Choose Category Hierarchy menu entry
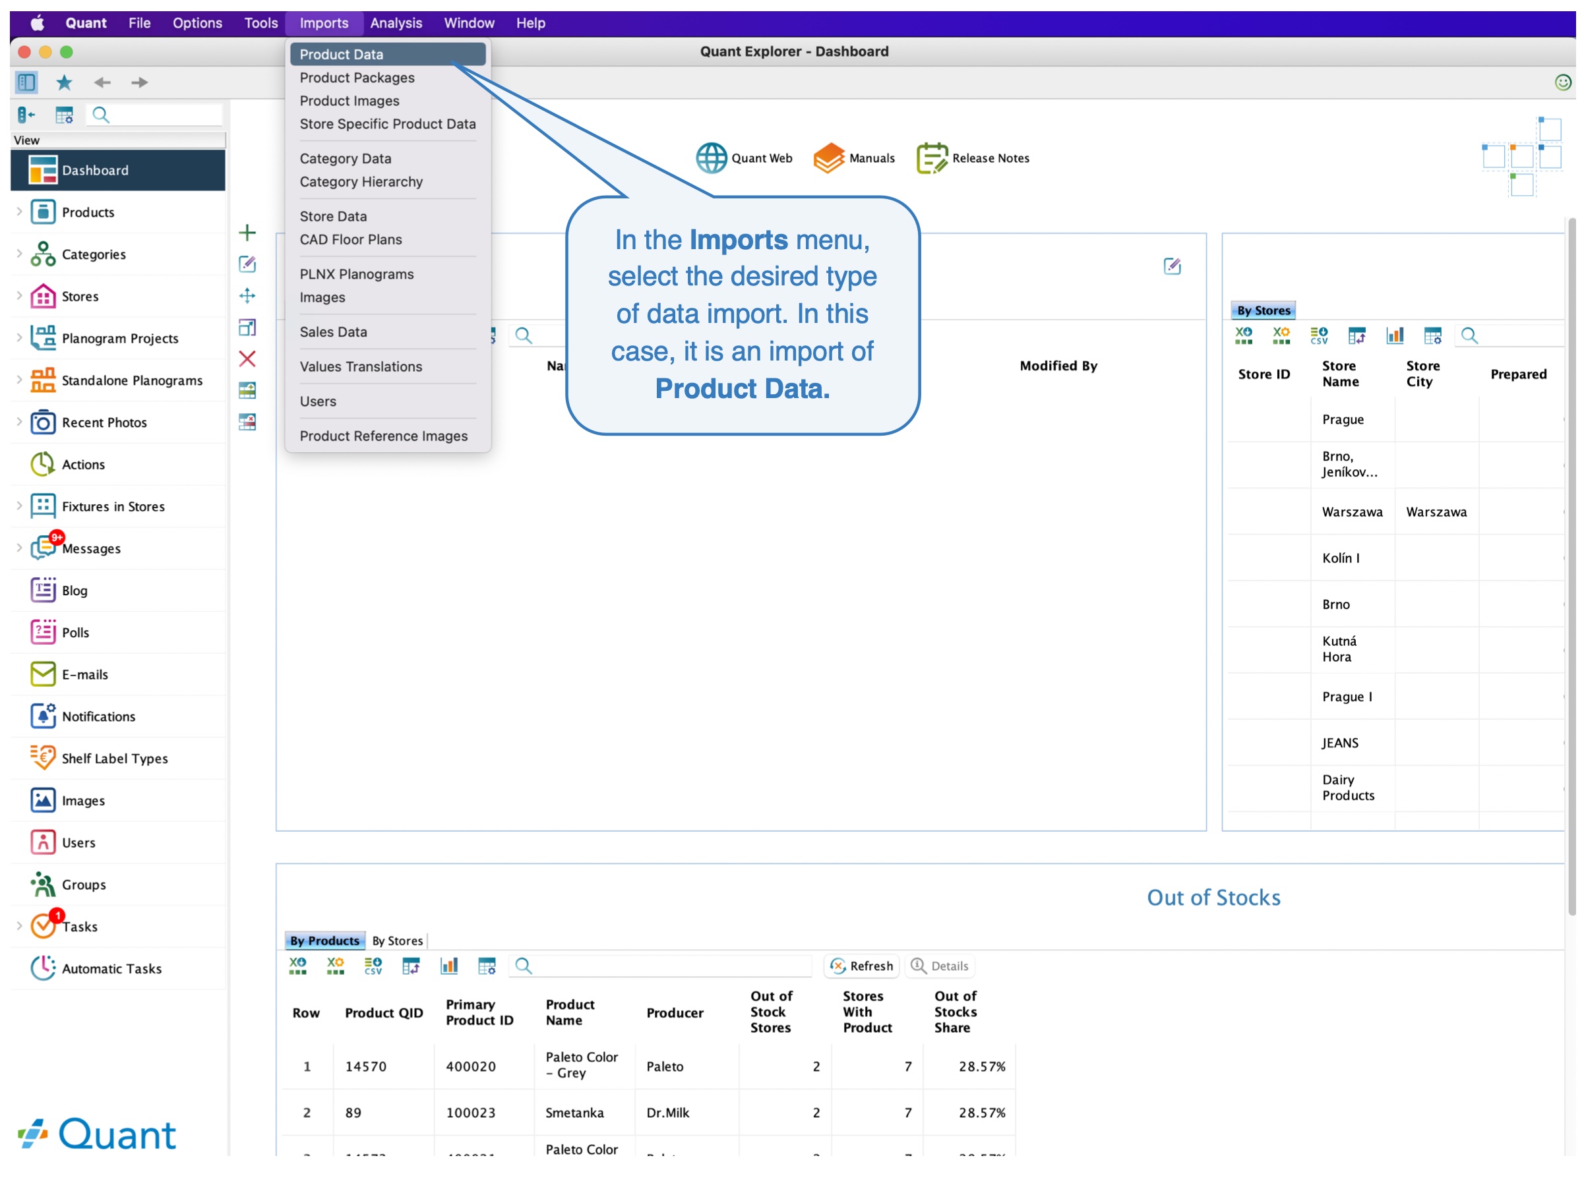 point(388,182)
